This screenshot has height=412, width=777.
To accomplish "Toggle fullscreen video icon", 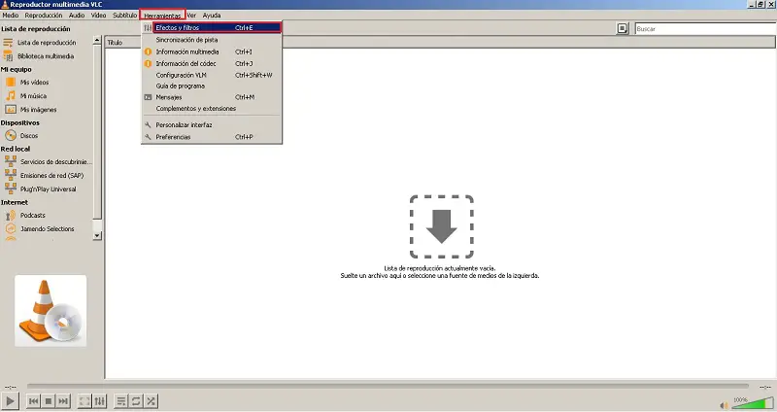I will point(84,401).
